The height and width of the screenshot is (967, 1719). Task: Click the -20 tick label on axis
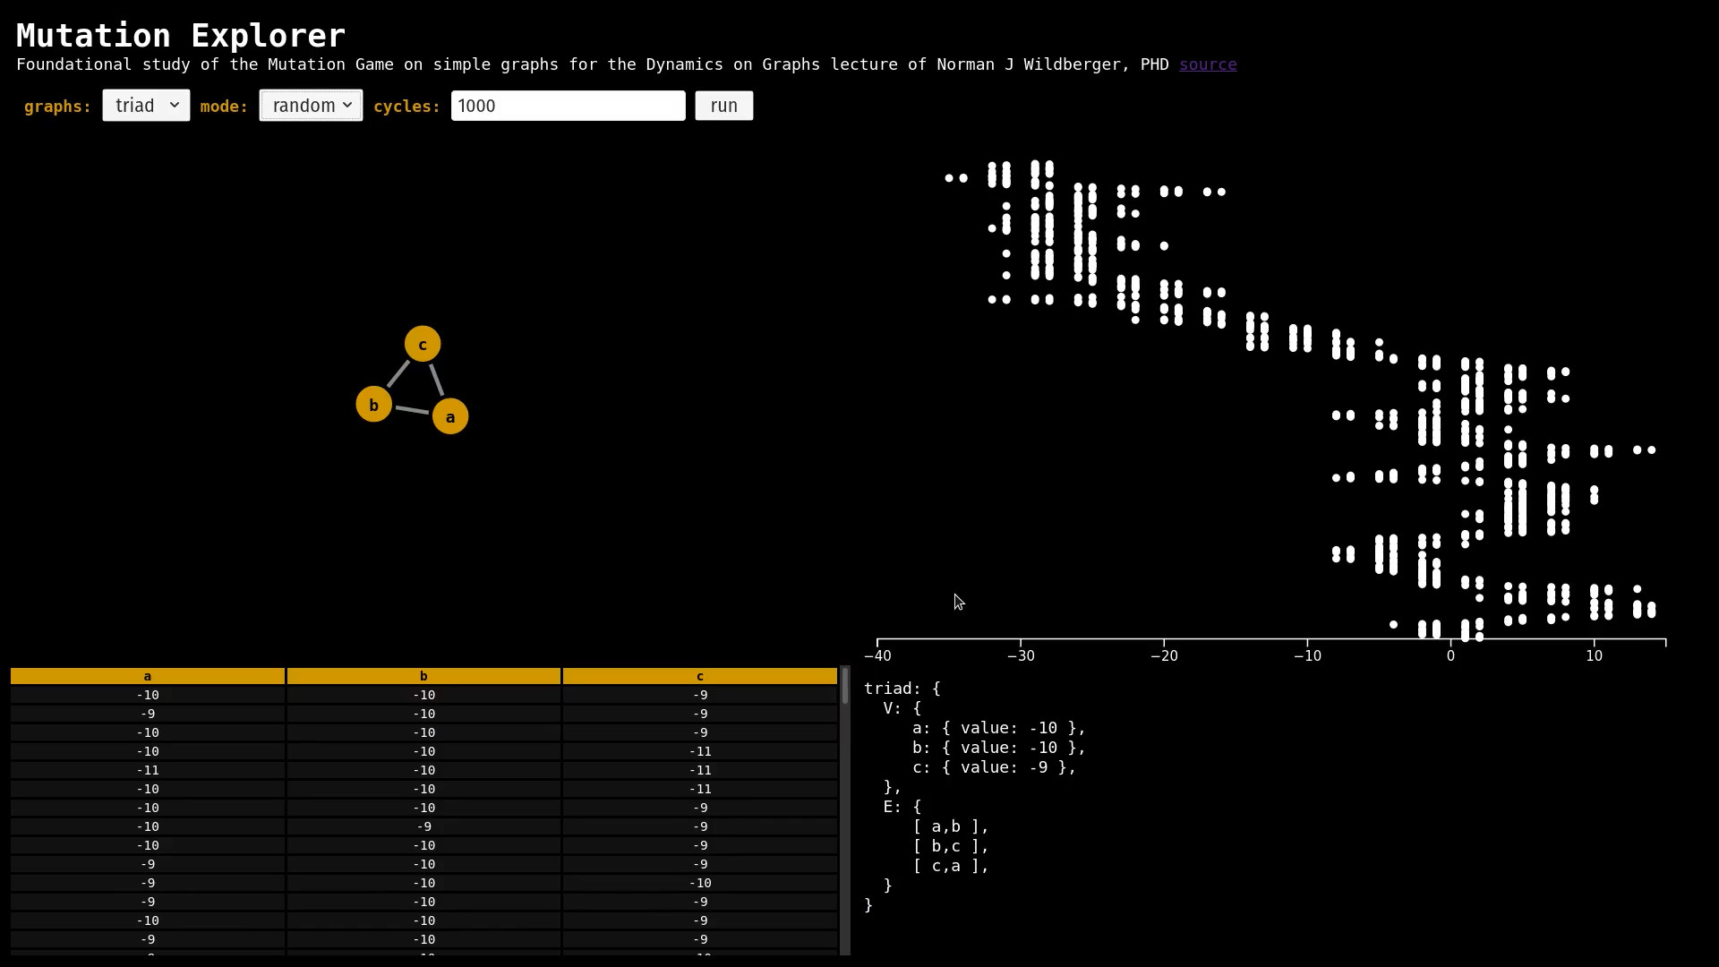coord(1164,655)
